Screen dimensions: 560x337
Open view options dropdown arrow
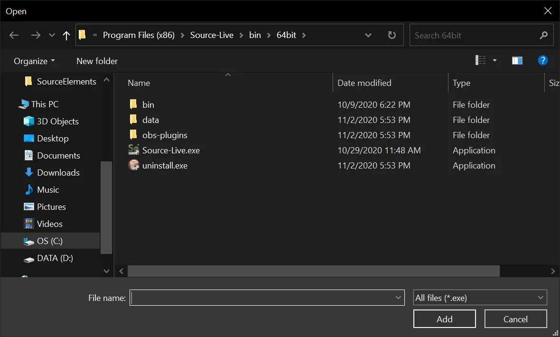[x=495, y=61]
